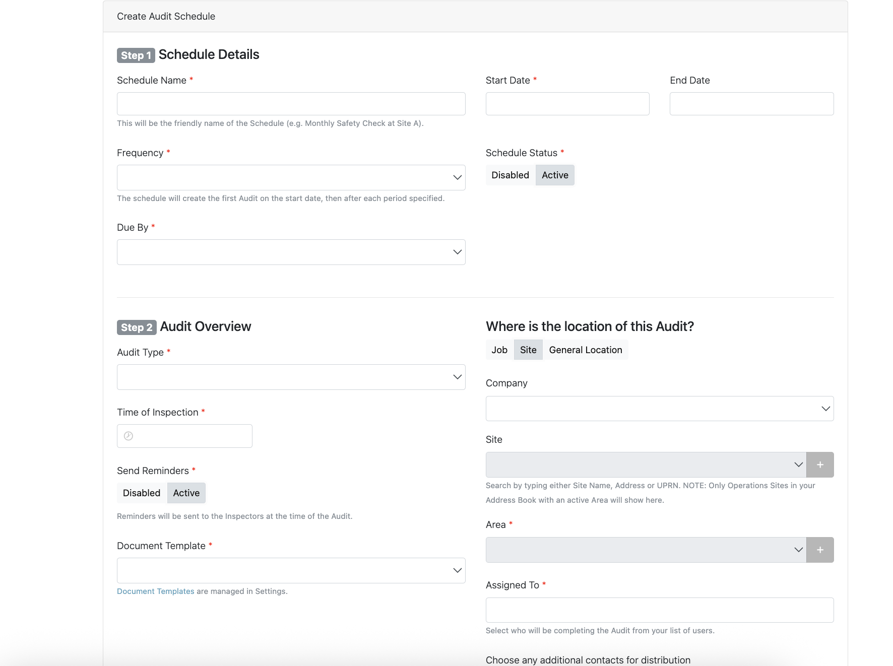This screenshot has width=893, height=666.
Task: Click the Assigned To input field
Action: point(660,610)
